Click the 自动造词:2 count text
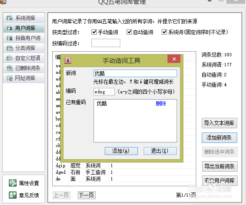This screenshot has width=246, height=205. pos(214,75)
